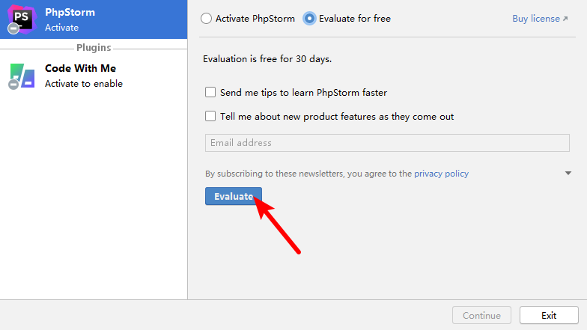
Task: Click the Plugins section header text
Action: click(94, 48)
